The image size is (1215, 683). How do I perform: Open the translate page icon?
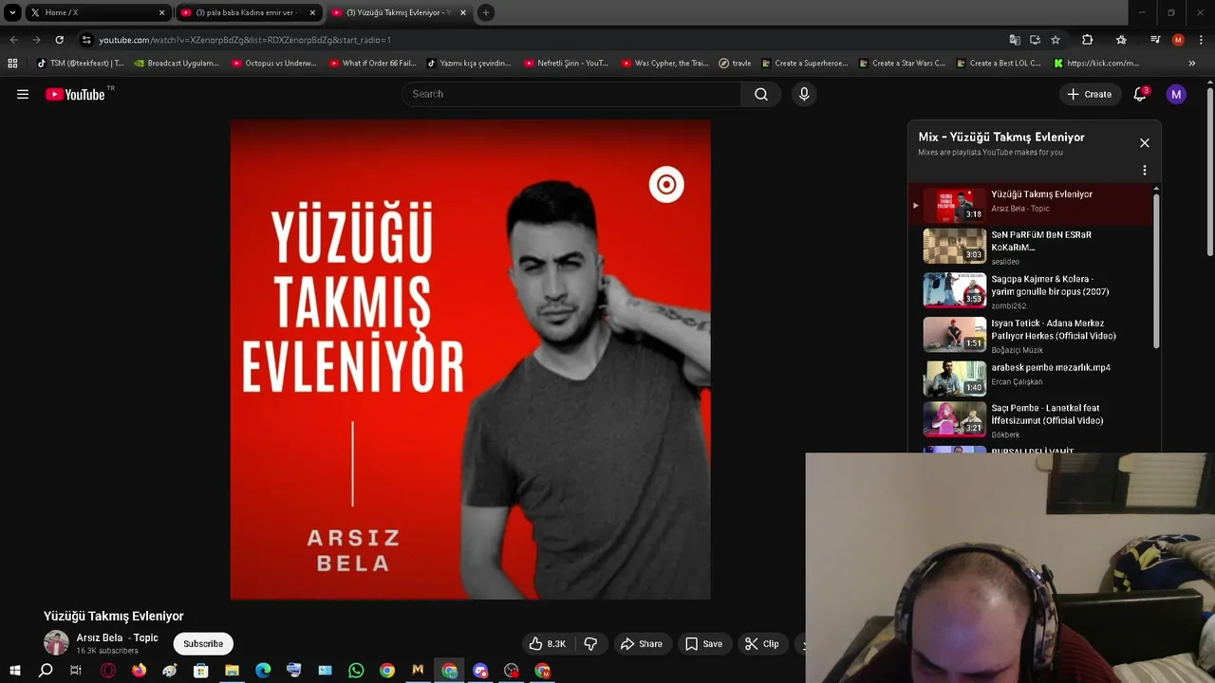point(1015,40)
